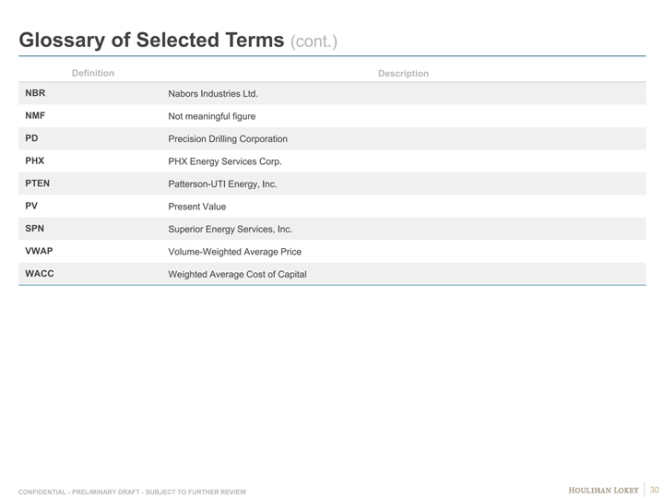The height and width of the screenshot is (498, 664).
Task: Click the Not meaningful figure text
Action: click(211, 116)
